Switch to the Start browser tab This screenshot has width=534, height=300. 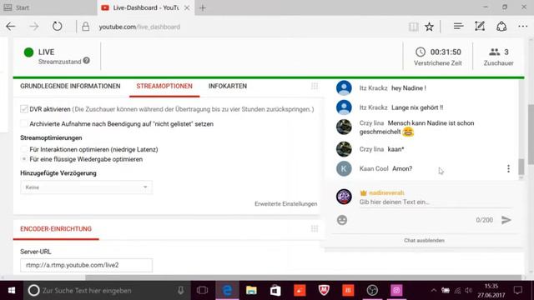click(x=48, y=7)
